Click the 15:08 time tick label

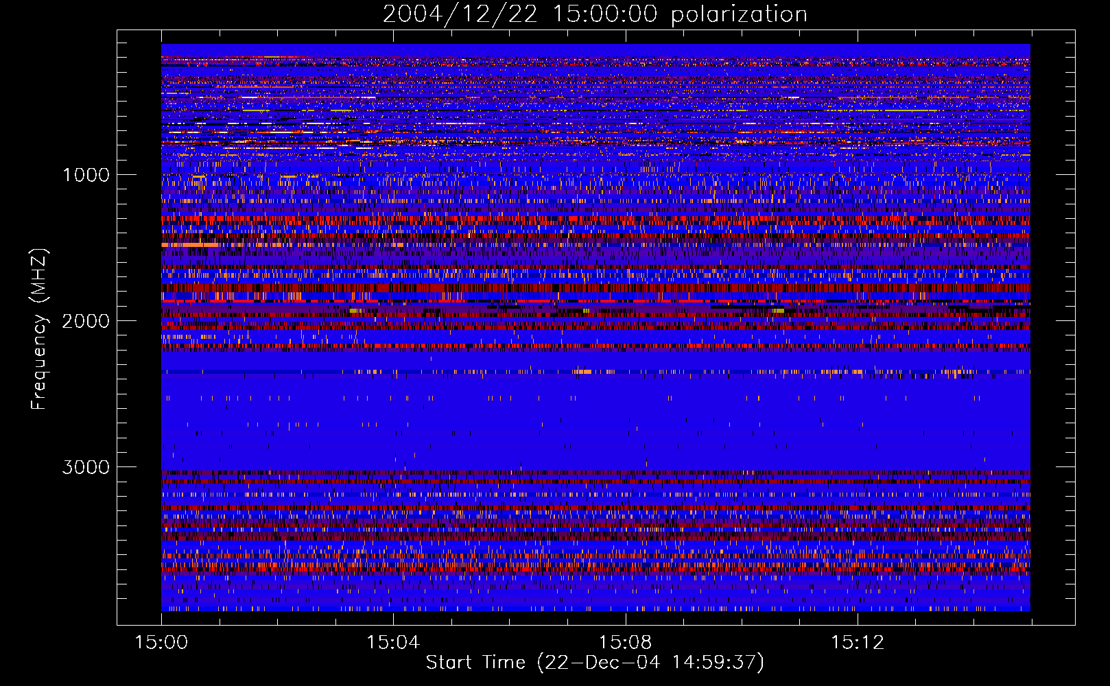(625, 643)
